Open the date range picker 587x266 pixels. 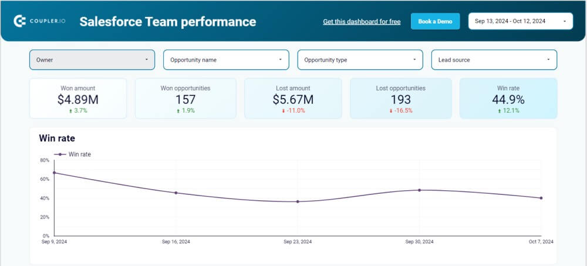click(520, 21)
